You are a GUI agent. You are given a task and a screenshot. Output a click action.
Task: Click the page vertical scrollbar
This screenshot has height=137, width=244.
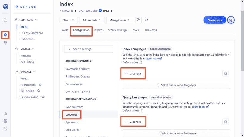243,40
